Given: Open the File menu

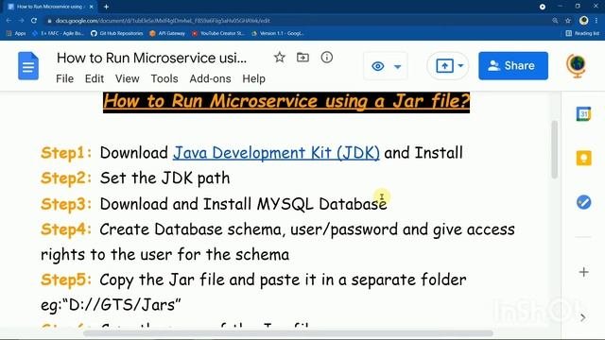Looking at the screenshot, I should [x=64, y=78].
